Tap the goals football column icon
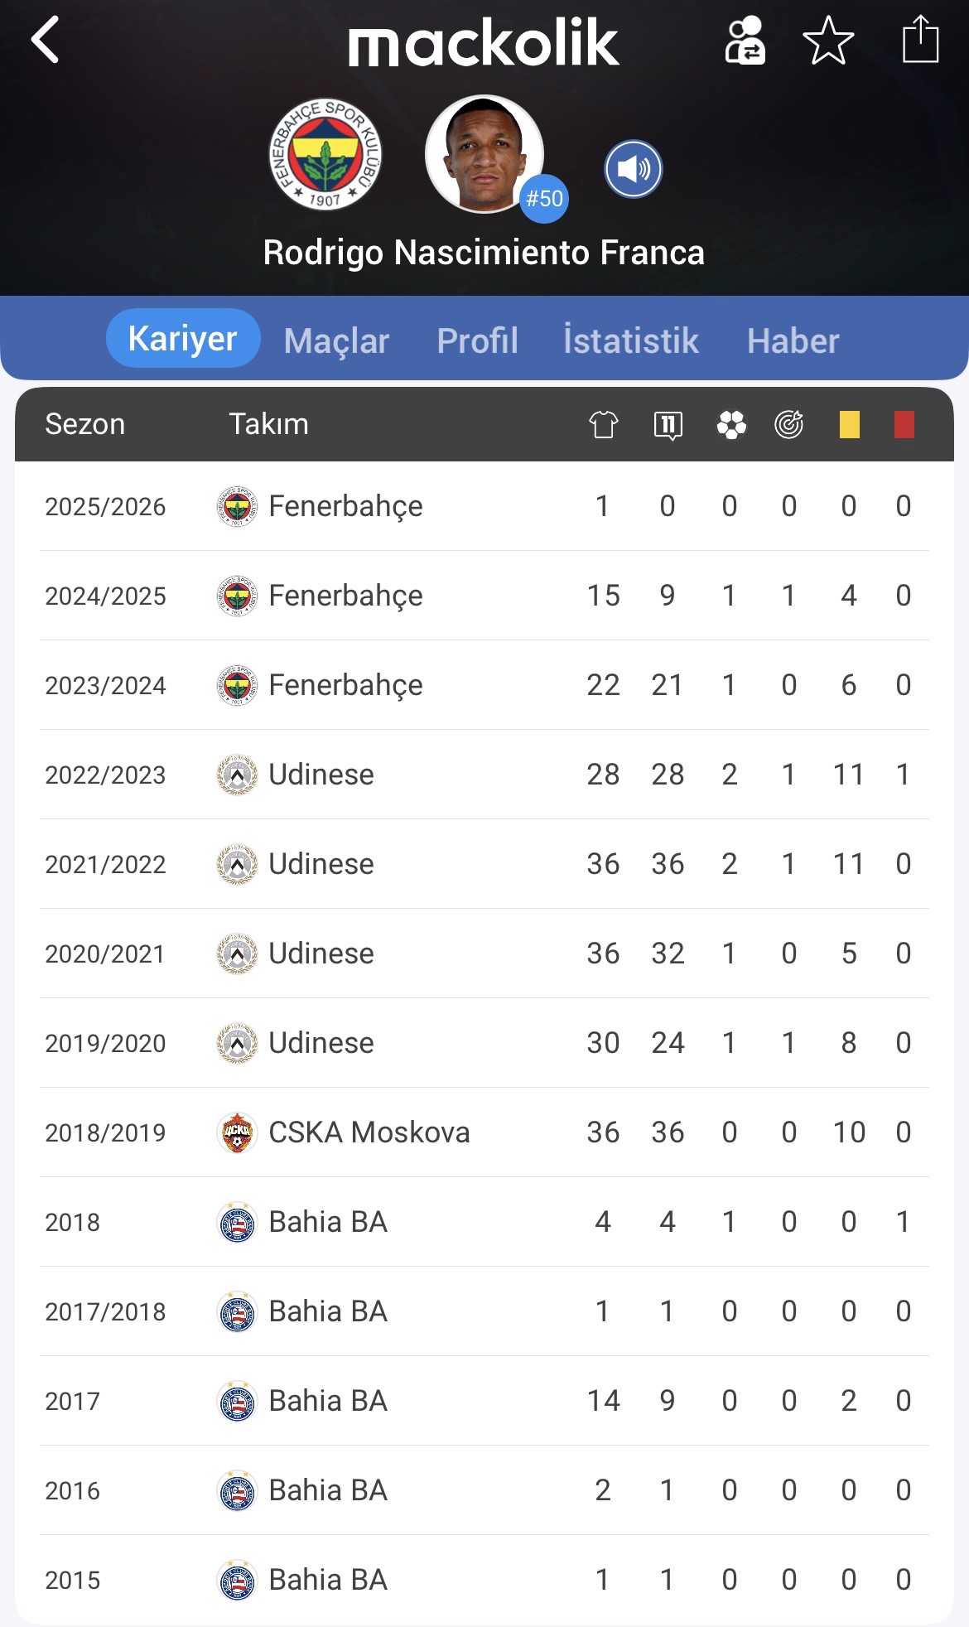This screenshot has width=969, height=1627. [x=731, y=425]
